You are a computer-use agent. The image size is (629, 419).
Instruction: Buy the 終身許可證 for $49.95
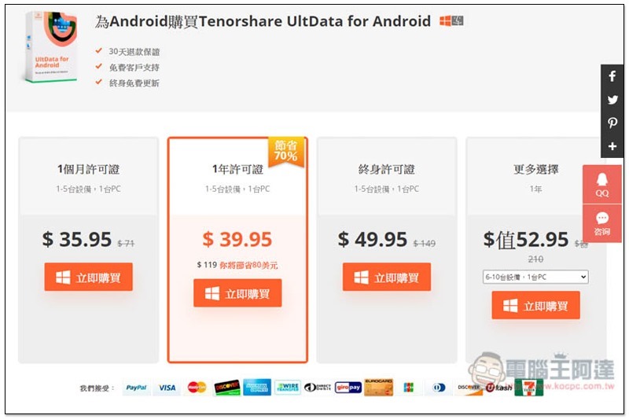[387, 277]
